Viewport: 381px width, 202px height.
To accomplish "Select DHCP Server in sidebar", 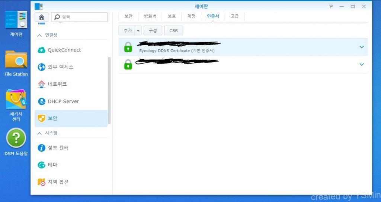I will pos(63,101).
